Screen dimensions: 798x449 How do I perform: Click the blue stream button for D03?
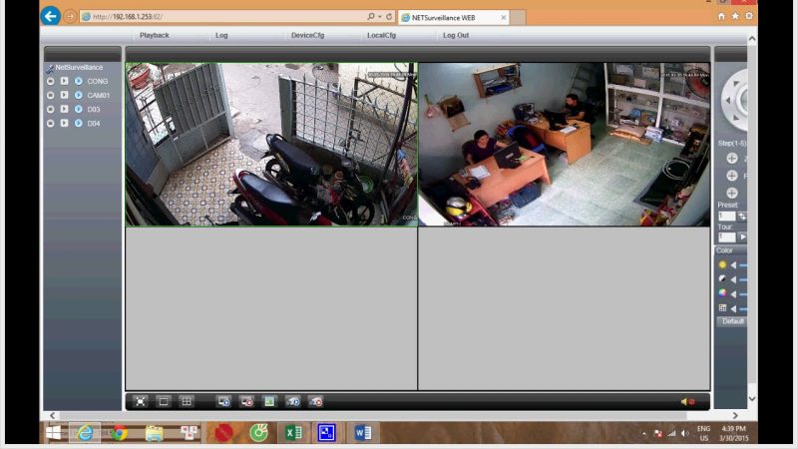(79, 109)
